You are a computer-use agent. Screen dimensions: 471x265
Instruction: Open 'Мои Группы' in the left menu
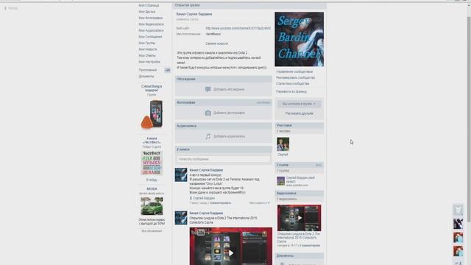click(147, 43)
